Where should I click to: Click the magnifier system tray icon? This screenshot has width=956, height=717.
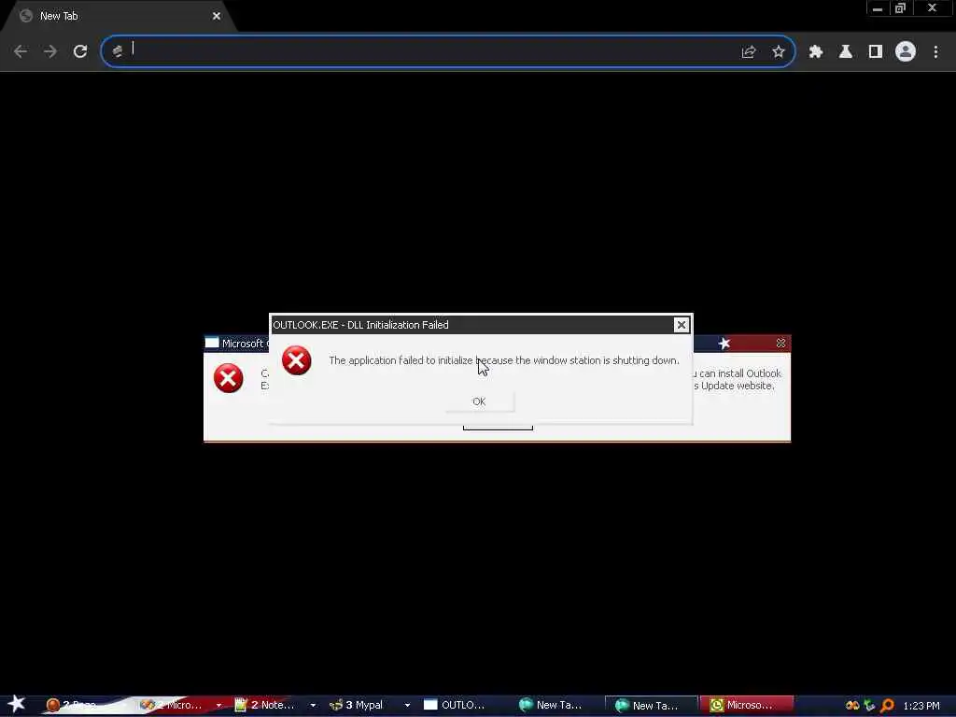point(887,706)
